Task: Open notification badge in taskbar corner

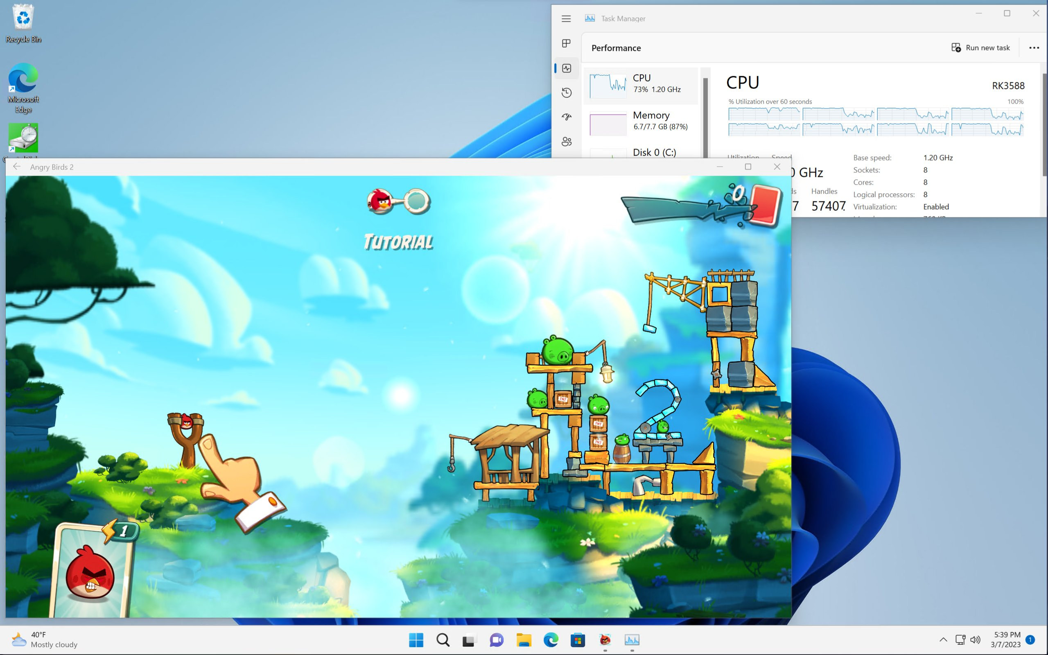Action: point(1030,639)
